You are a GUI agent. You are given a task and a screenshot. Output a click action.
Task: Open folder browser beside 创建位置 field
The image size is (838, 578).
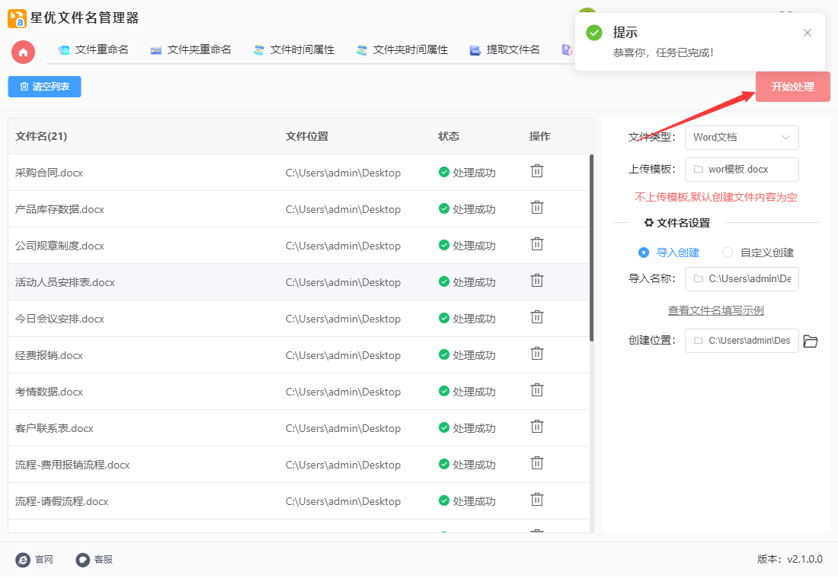click(x=811, y=341)
